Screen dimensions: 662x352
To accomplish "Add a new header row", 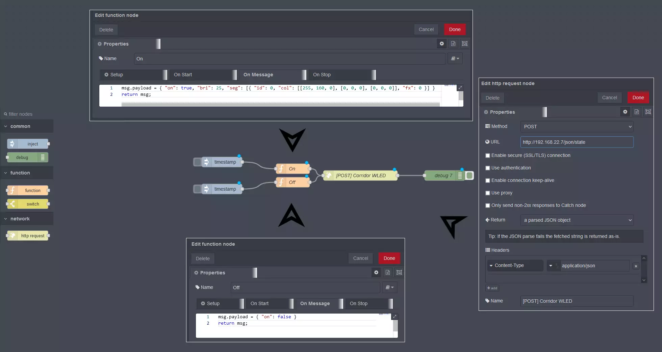I will [x=492, y=288].
